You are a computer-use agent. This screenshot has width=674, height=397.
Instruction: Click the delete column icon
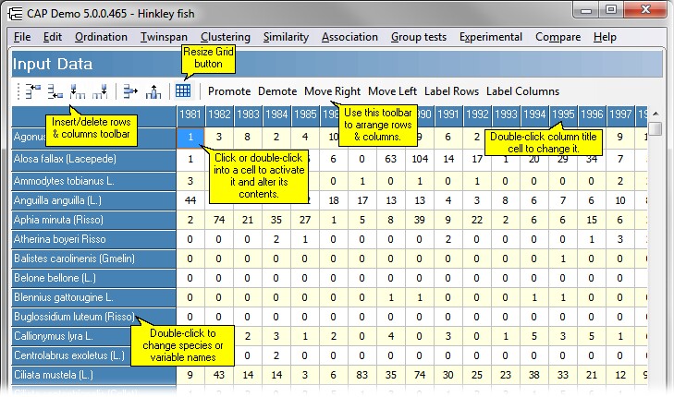pos(153,91)
